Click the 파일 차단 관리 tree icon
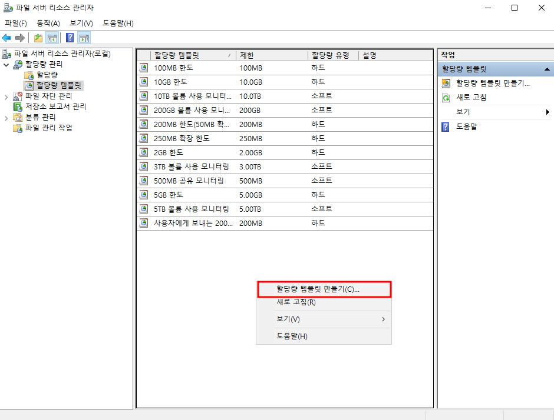 click(18, 96)
